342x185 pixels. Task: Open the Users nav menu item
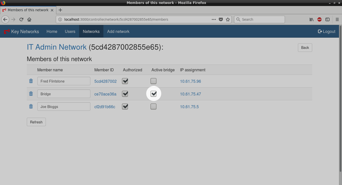coord(70,31)
